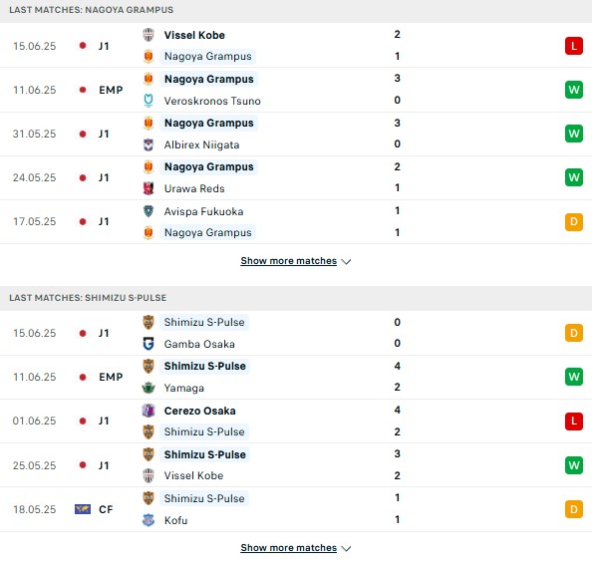592x565 pixels.
Task: Expand Show more matches under Nagoya Grampus
Action: pos(296,261)
